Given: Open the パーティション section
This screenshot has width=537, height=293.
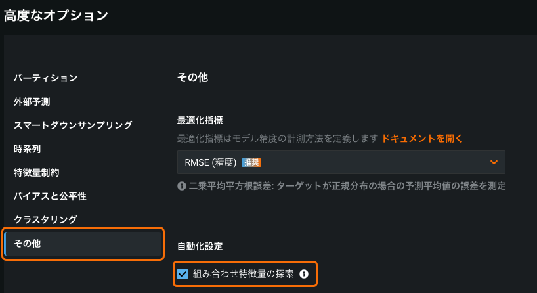Looking at the screenshot, I should pyautogui.click(x=46, y=78).
